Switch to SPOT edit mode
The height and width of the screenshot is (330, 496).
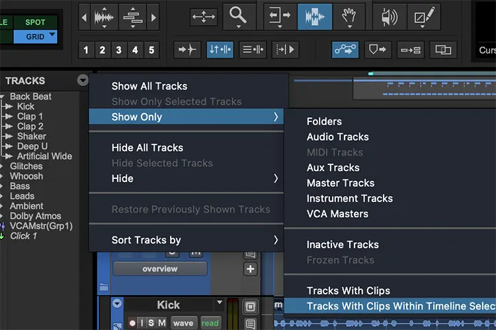[x=35, y=22]
